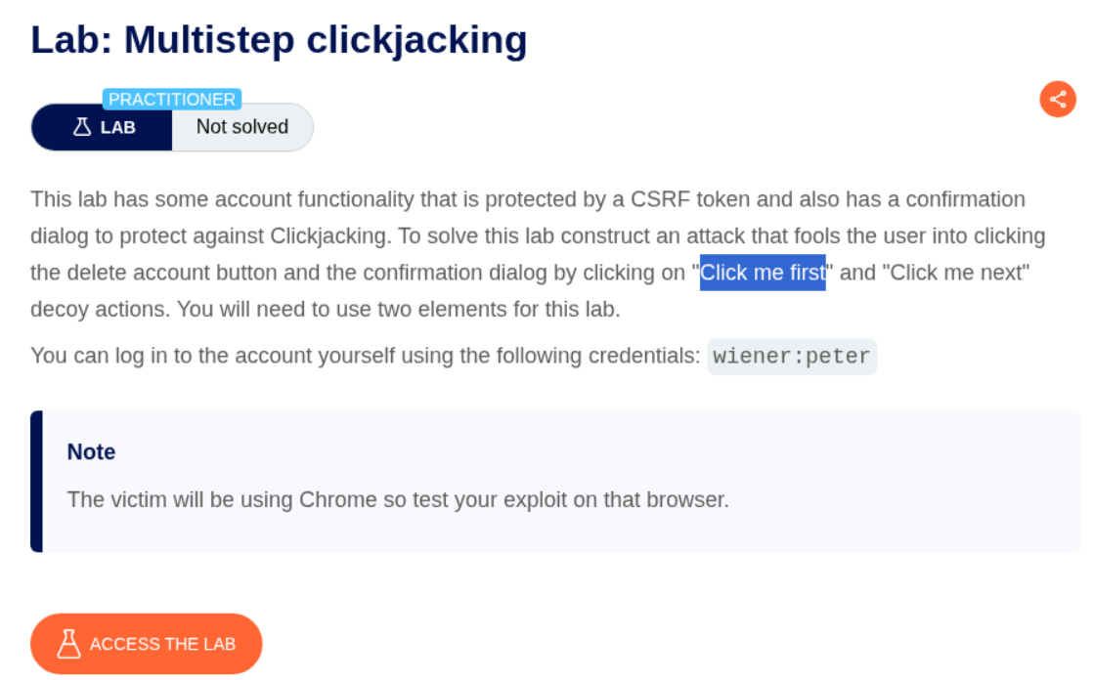Screen dimensions: 1093x680
Task: Click the "Note" heading
Action: tap(91, 451)
